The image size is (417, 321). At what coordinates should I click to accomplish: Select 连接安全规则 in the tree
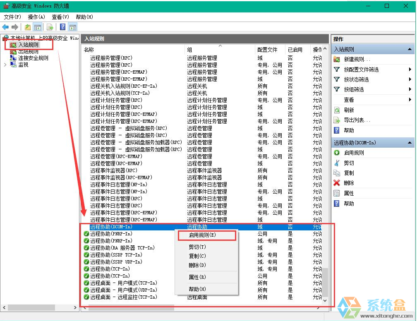tap(33, 58)
